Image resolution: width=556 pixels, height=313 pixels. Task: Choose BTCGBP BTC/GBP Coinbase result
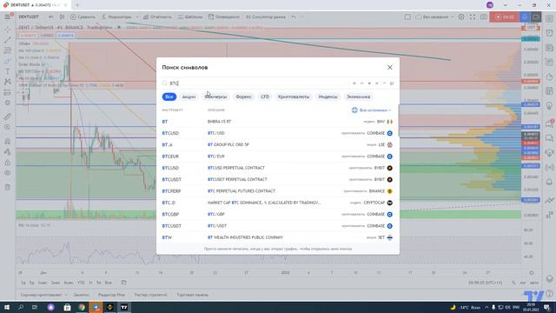click(278, 215)
